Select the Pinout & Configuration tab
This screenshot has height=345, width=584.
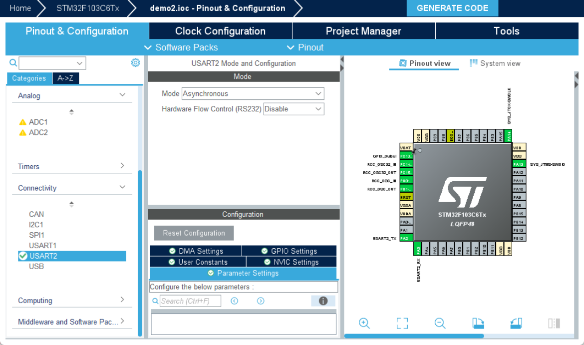click(77, 31)
